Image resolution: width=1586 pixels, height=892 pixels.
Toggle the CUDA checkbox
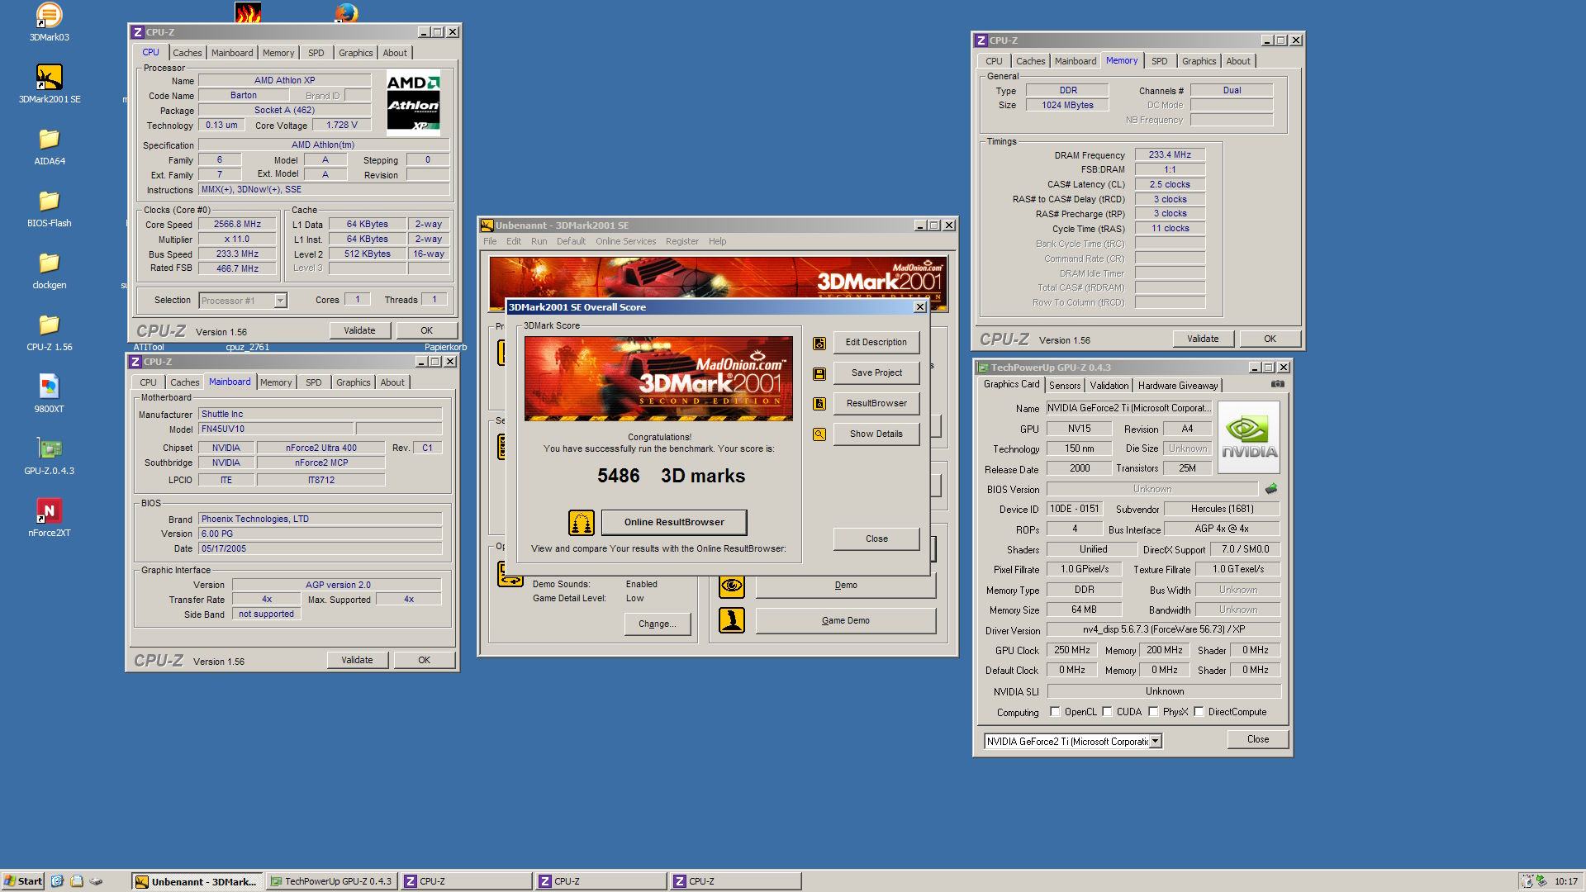point(1107,711)
